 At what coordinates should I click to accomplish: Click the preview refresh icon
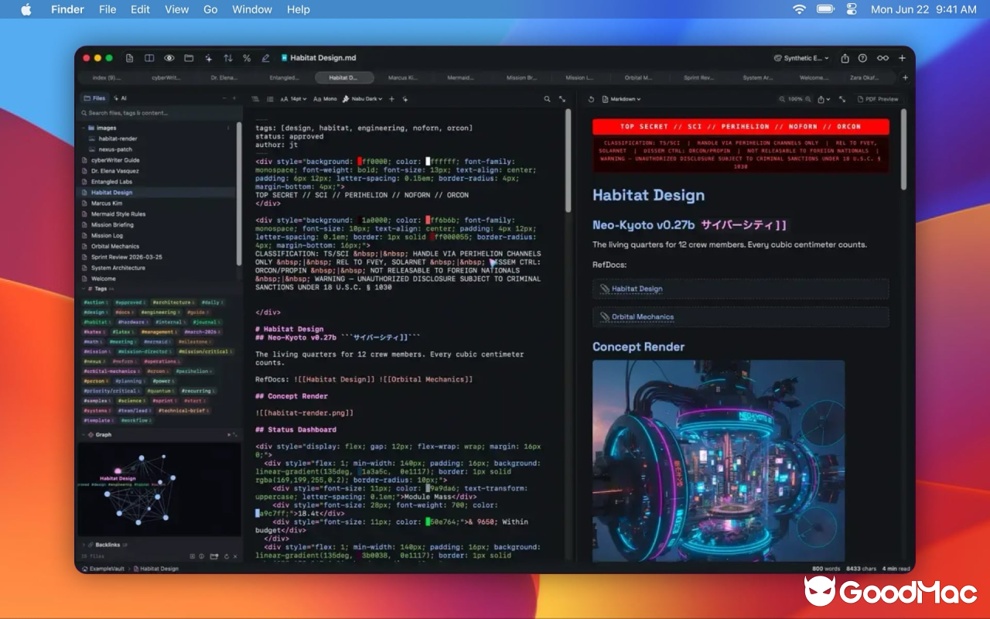pos(591,99)
